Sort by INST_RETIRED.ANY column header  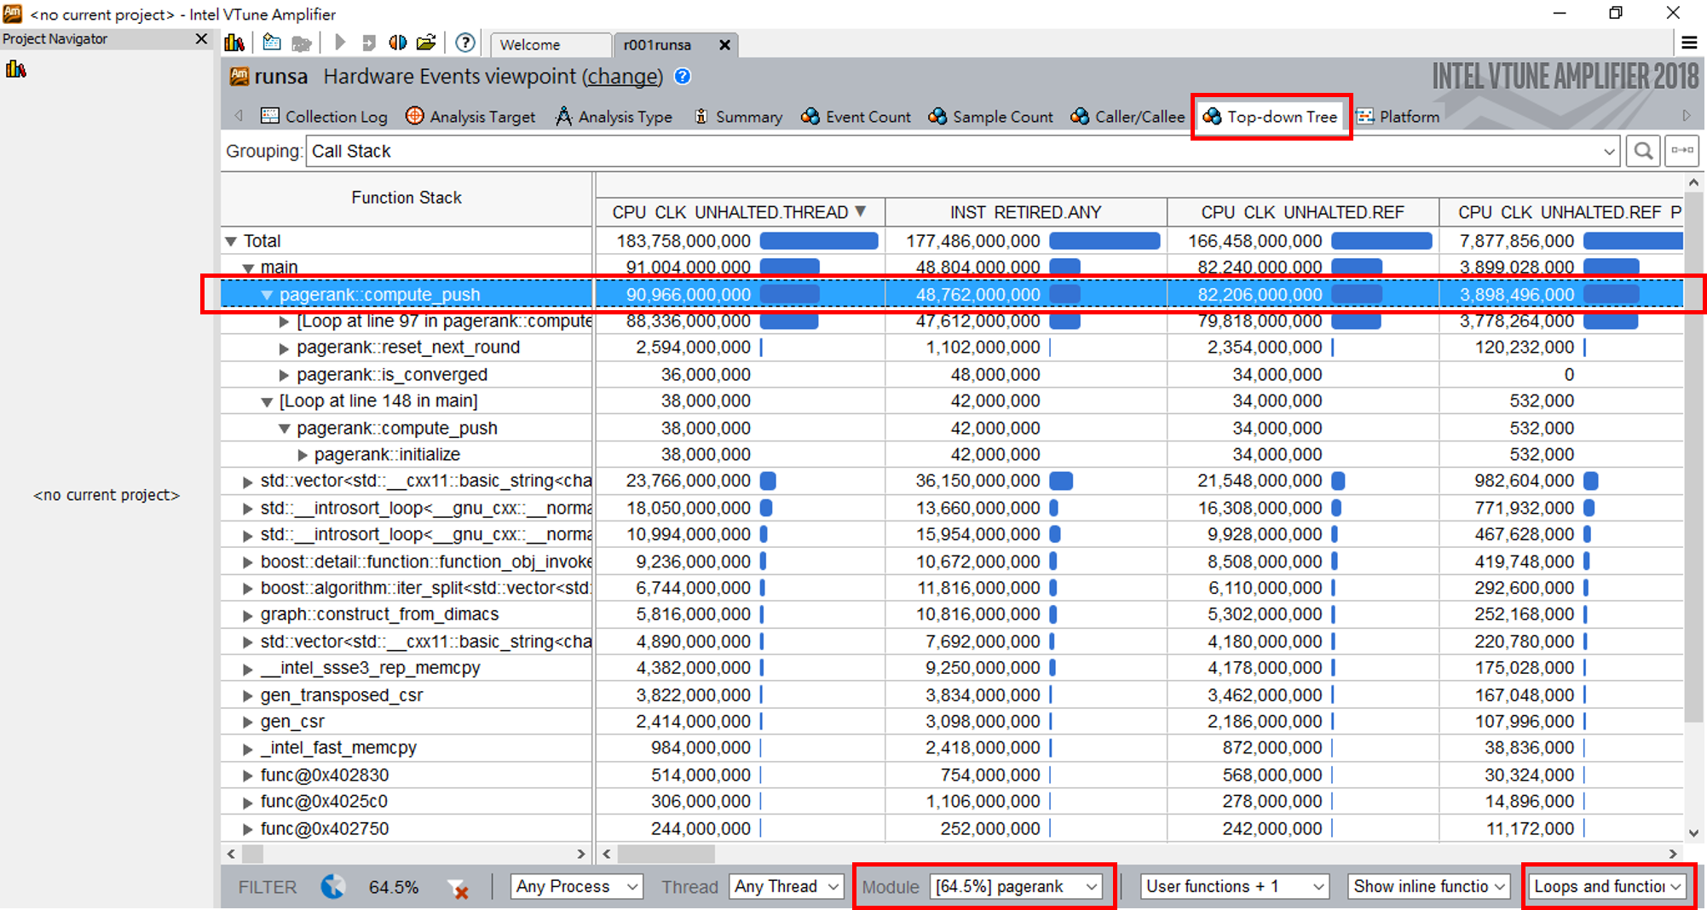1025,212
